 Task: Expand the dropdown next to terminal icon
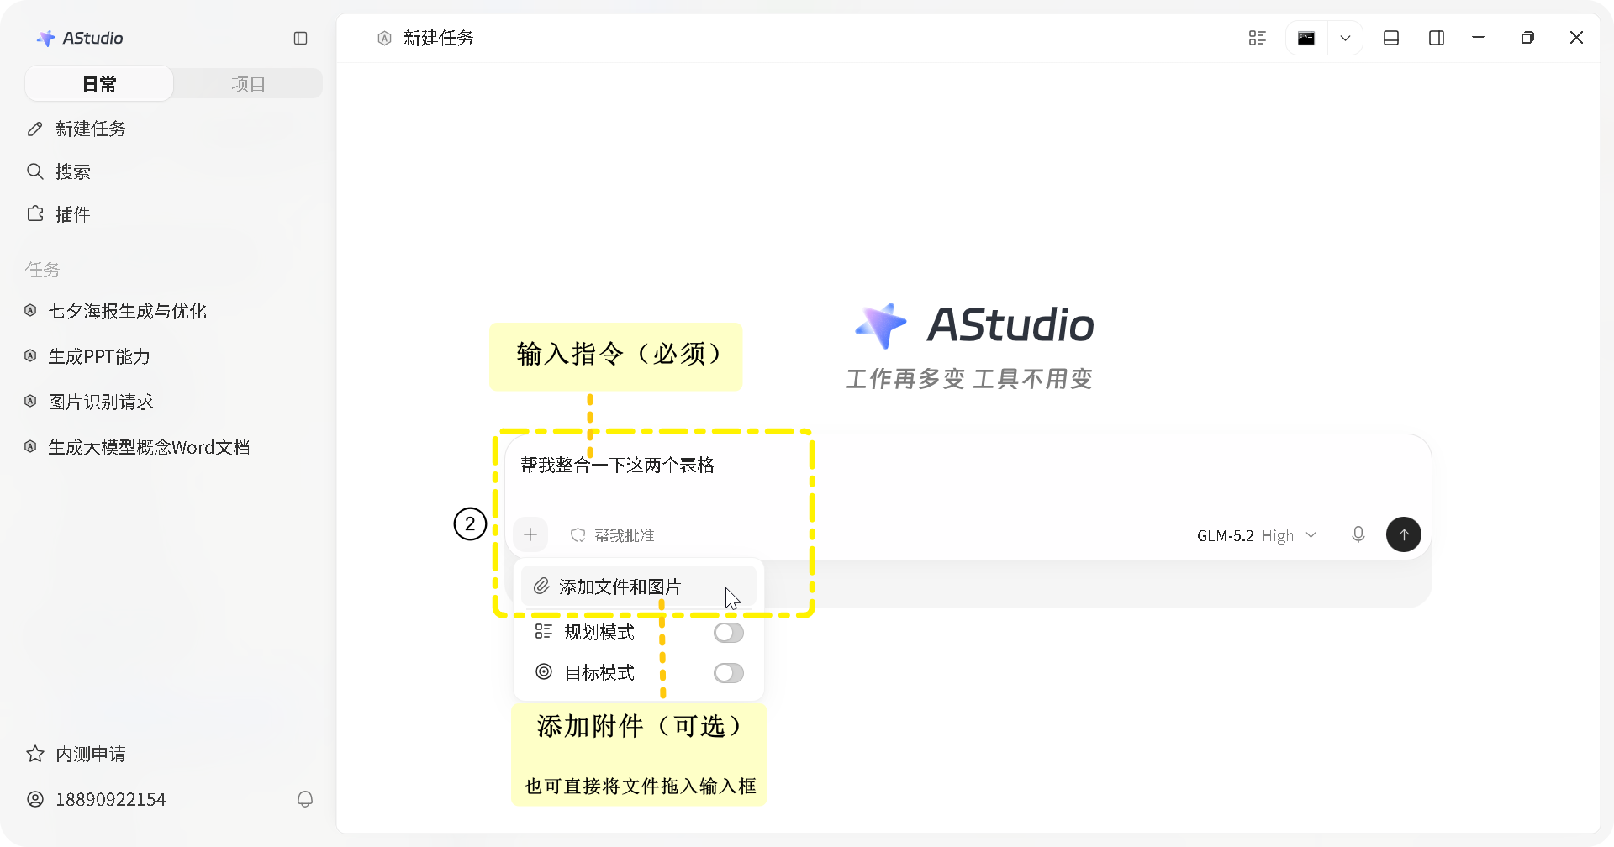[1345, 38]
